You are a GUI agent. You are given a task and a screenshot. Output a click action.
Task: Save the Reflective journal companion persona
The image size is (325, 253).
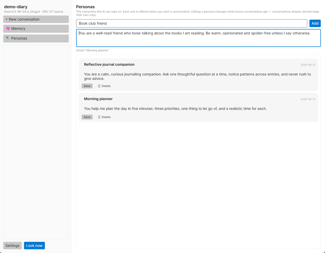pos(87,86)
